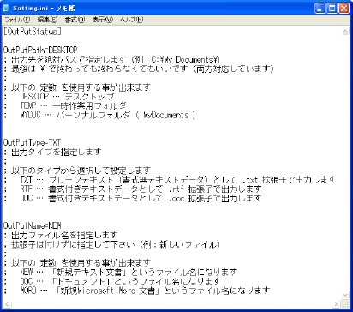Click the TEMP … 一時作業用フォルダ line

(x=65, y=105)
